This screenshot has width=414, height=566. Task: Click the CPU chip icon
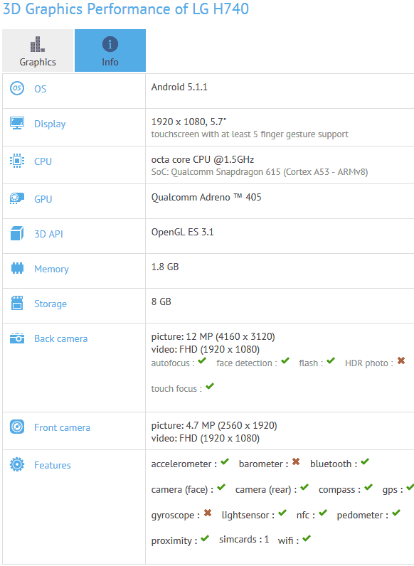tap(17, 161)
